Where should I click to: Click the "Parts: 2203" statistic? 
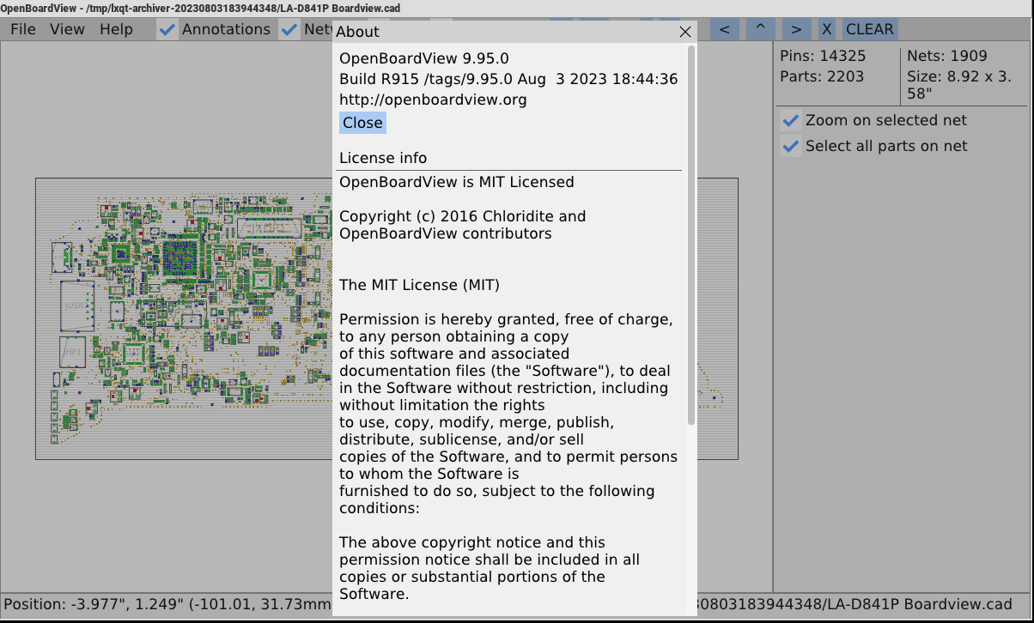point(822,76)
